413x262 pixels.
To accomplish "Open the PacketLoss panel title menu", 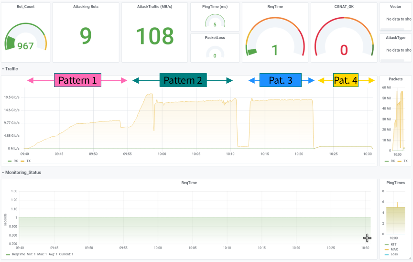I will tap(215, 38).
